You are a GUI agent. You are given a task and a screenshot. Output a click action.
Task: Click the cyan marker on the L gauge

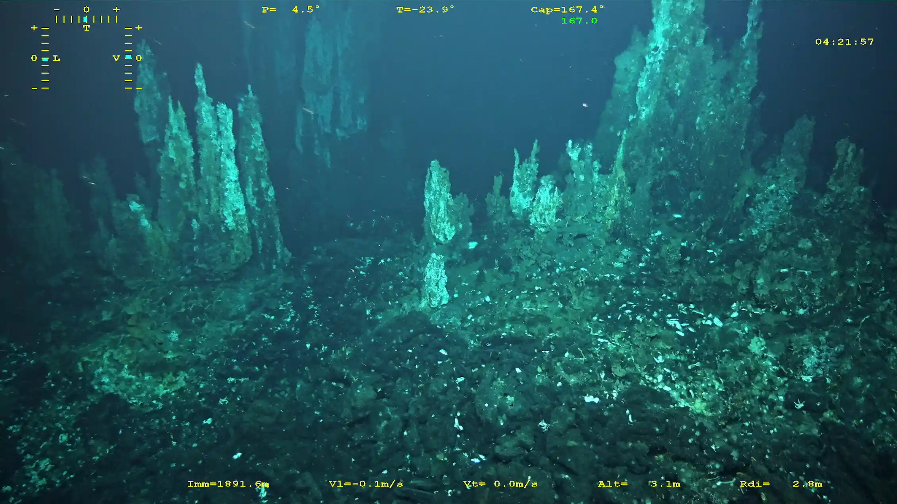coord(45,59)
